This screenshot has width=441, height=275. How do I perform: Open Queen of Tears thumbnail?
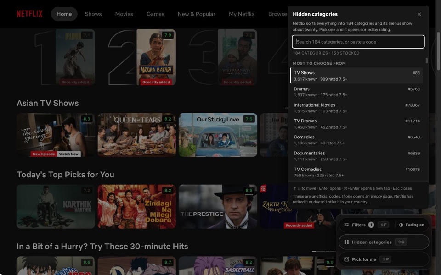pos(137,135)
